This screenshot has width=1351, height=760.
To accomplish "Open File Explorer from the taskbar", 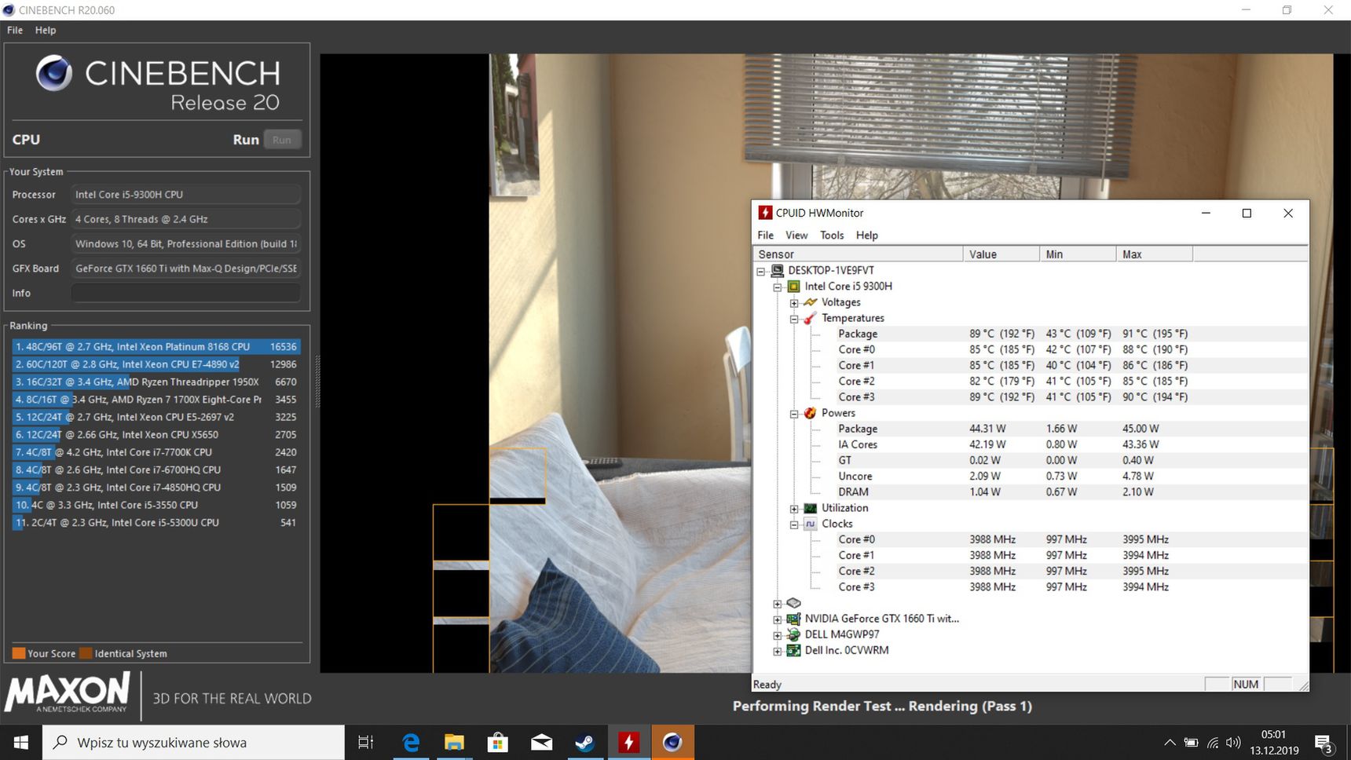I will [x=454, y=742].
